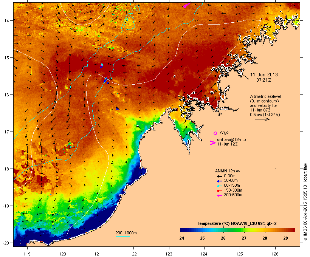Click the '(0.1m contours)' text

click(264, 101)
